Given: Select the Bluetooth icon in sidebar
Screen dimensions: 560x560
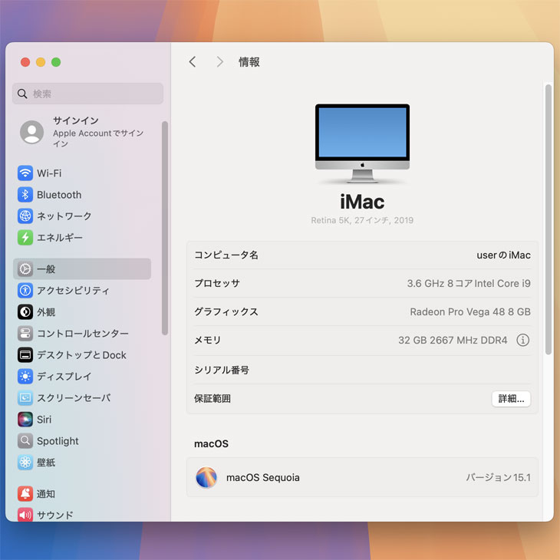Looking at the screenshot, I should [25, 195].
